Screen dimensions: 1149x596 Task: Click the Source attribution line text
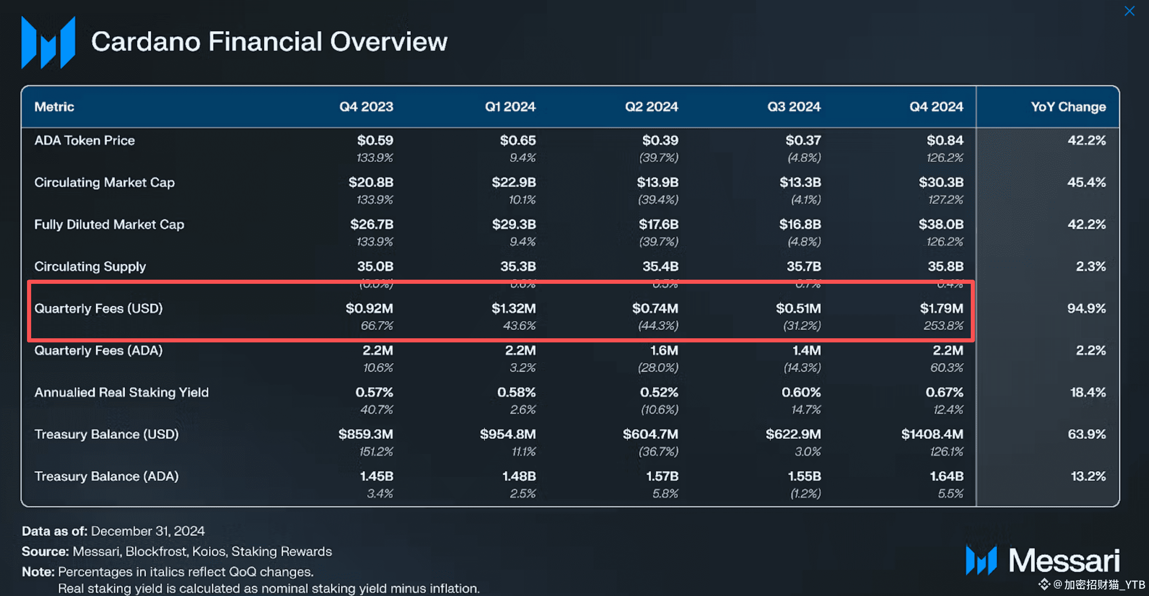pyautogui.click(x=176, y=551)
